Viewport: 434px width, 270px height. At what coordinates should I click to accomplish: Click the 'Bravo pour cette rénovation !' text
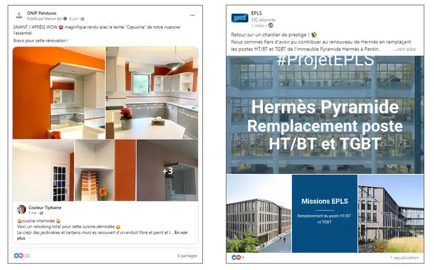tap(41, 40)
